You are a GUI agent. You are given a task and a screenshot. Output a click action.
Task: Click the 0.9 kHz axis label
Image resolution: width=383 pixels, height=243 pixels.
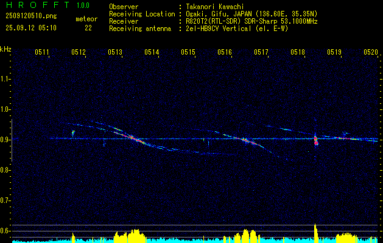pos(5,140)
